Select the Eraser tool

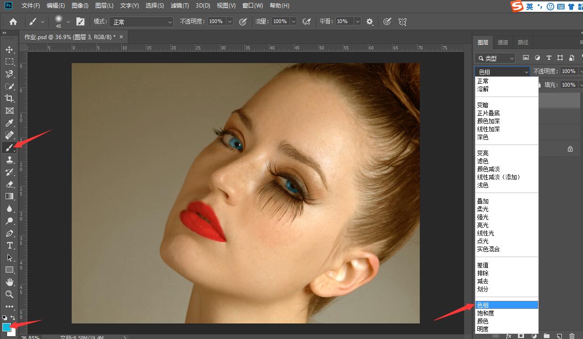[x=9, y=184]
